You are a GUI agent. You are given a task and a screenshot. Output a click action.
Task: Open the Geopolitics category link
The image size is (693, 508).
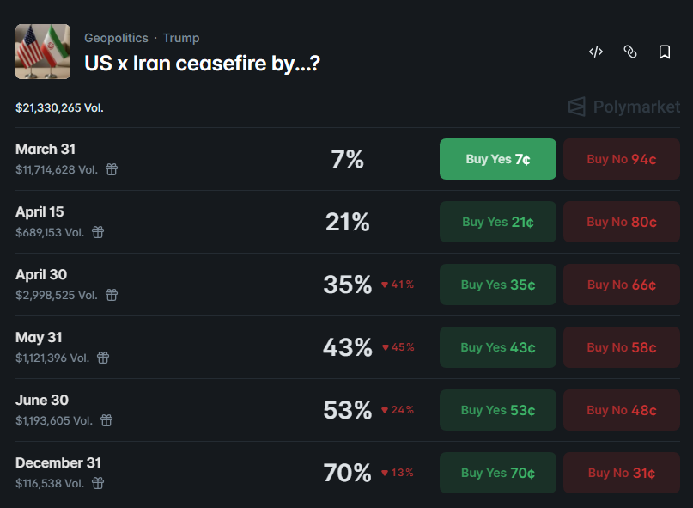pyautogui.click(x=116, y=38)
